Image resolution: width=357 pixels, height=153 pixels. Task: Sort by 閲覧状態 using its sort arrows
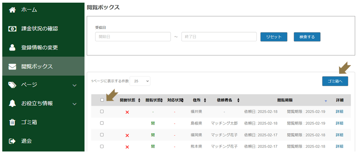tap(162, 100)
